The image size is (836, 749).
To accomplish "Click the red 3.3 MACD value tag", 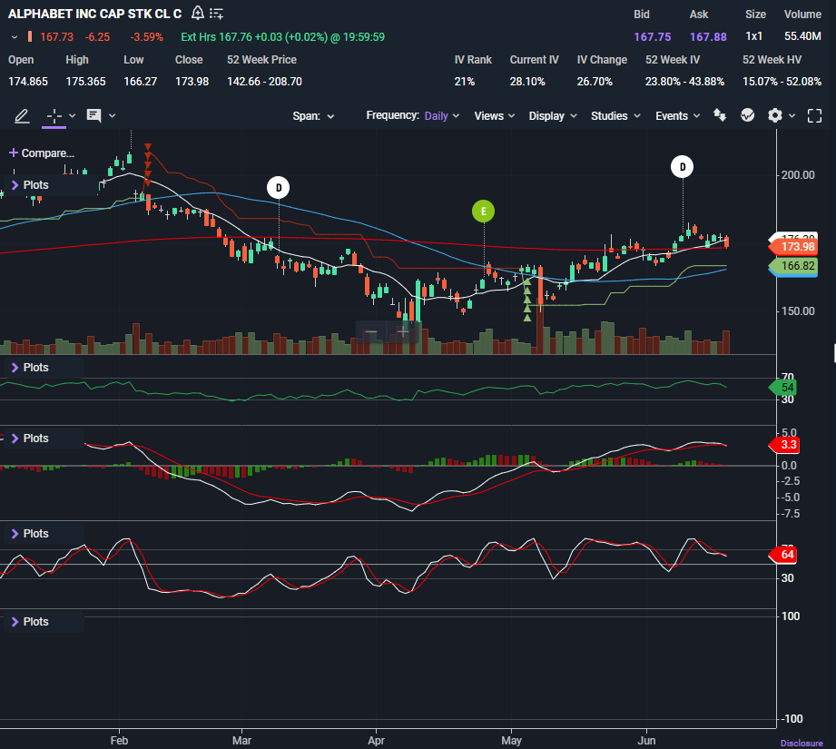I will 785,445.
